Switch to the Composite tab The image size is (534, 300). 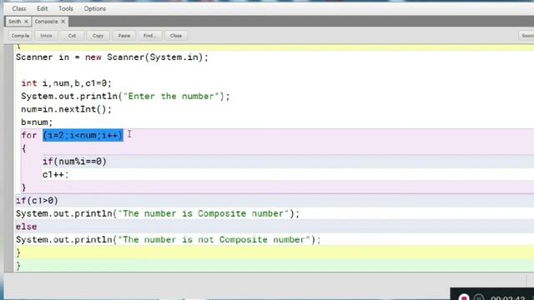[47, 22]
